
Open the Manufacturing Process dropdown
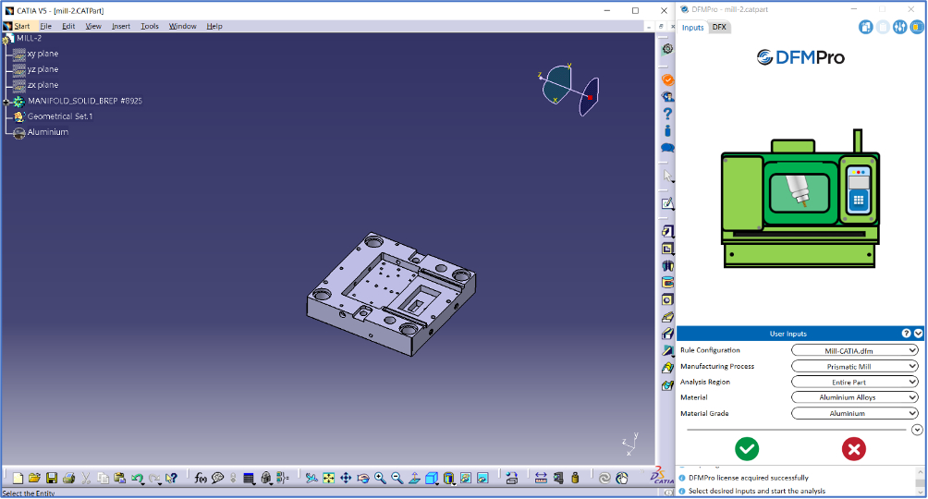click(855, 367)
